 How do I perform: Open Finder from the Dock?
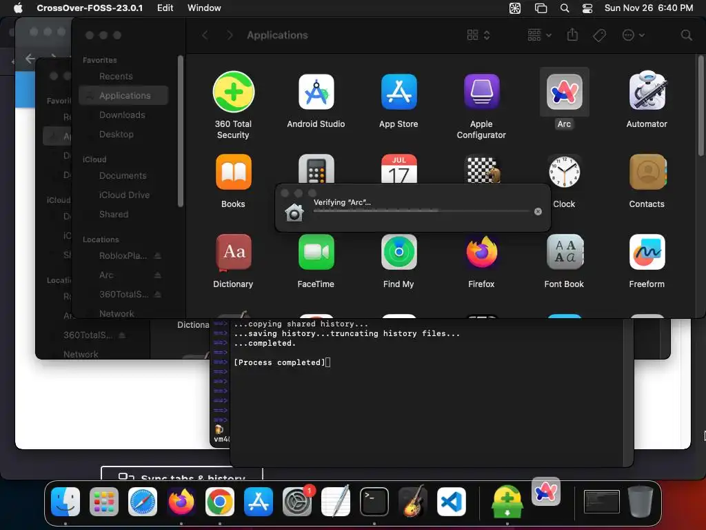[65, 502]
